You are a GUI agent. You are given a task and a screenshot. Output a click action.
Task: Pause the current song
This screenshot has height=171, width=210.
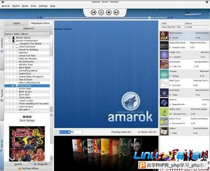click(x=101, y=13)
